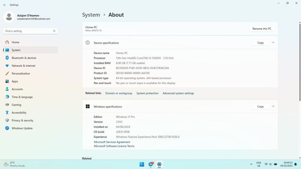
Task: Click the Home house icon
Action: pyautogui.click(x=7, y=42)
